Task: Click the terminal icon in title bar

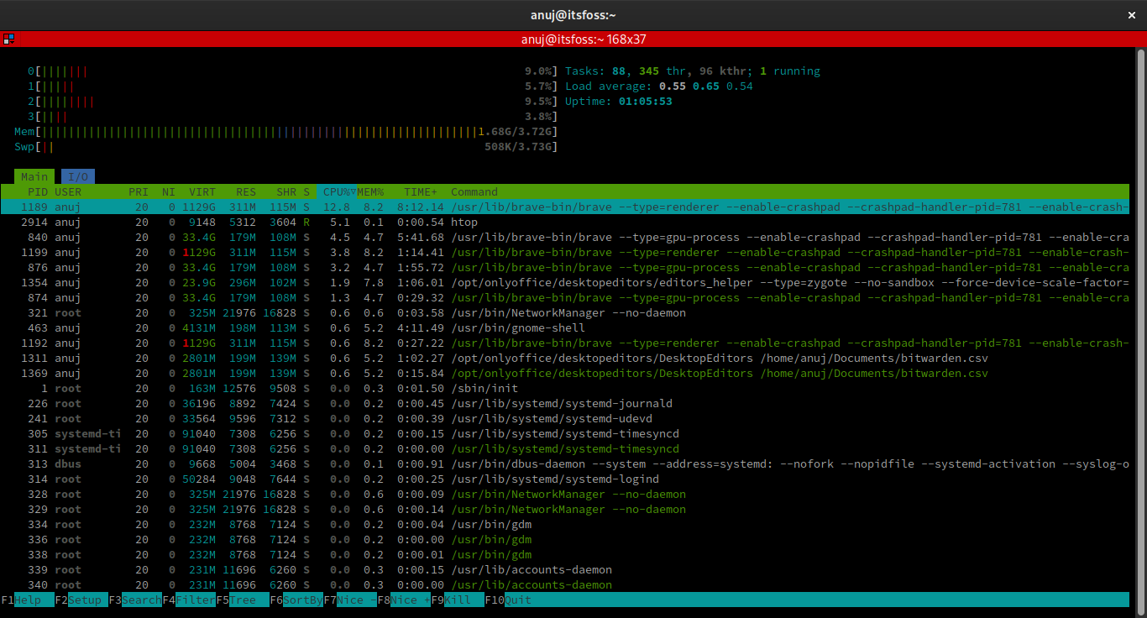Action: tap(10, 39)
